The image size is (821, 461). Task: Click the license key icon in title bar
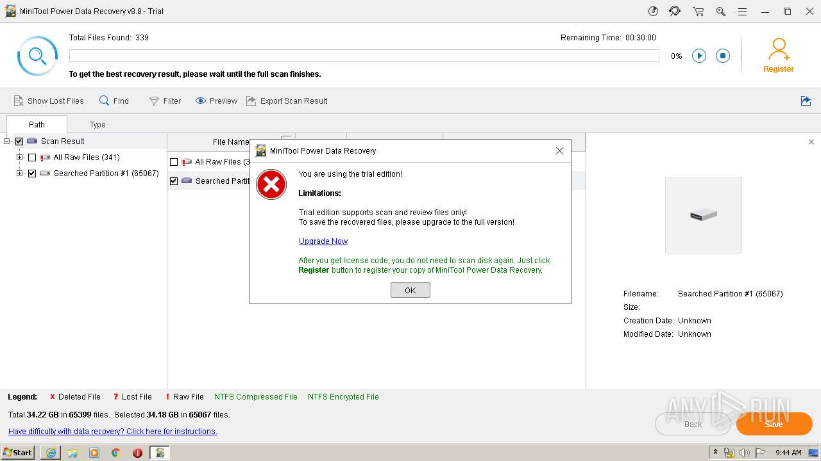(x=721, y=11)
